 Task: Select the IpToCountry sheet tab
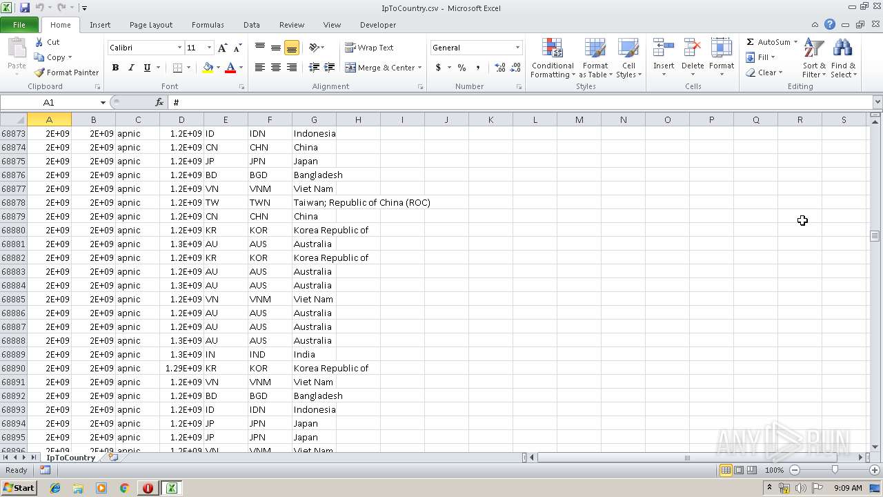[x=70, y=458]
